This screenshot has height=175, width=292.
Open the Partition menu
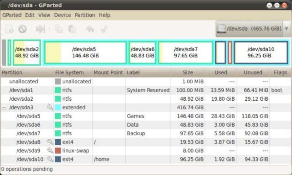85,15
